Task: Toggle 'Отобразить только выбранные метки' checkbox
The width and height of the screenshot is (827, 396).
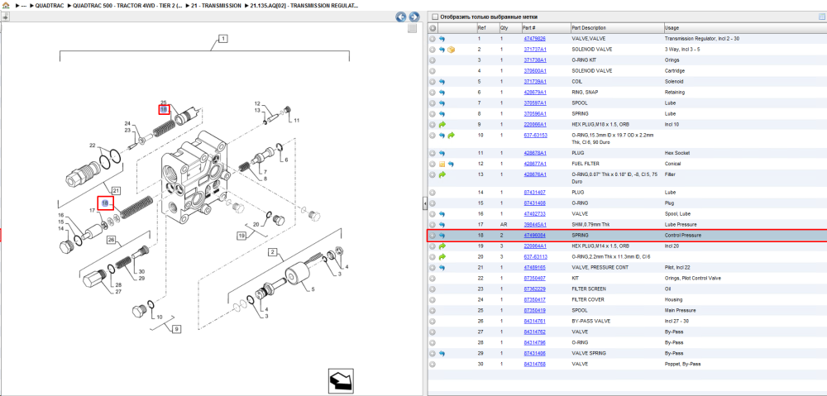Action: click(x=435, y=17)
